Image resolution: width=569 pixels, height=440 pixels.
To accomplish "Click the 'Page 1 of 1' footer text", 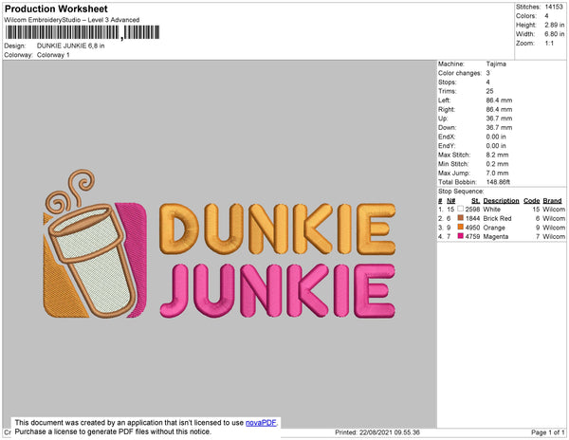I will [x=548, y=432].
